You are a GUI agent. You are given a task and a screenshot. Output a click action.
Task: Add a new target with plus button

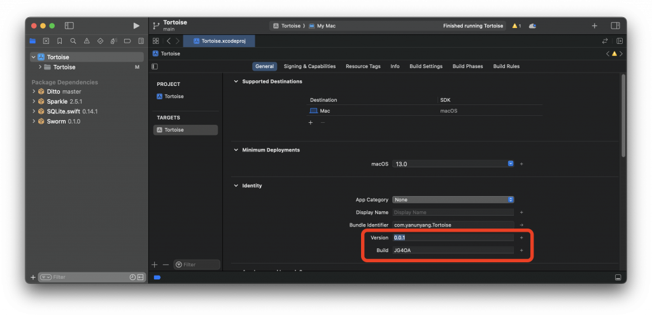point(155,265)
